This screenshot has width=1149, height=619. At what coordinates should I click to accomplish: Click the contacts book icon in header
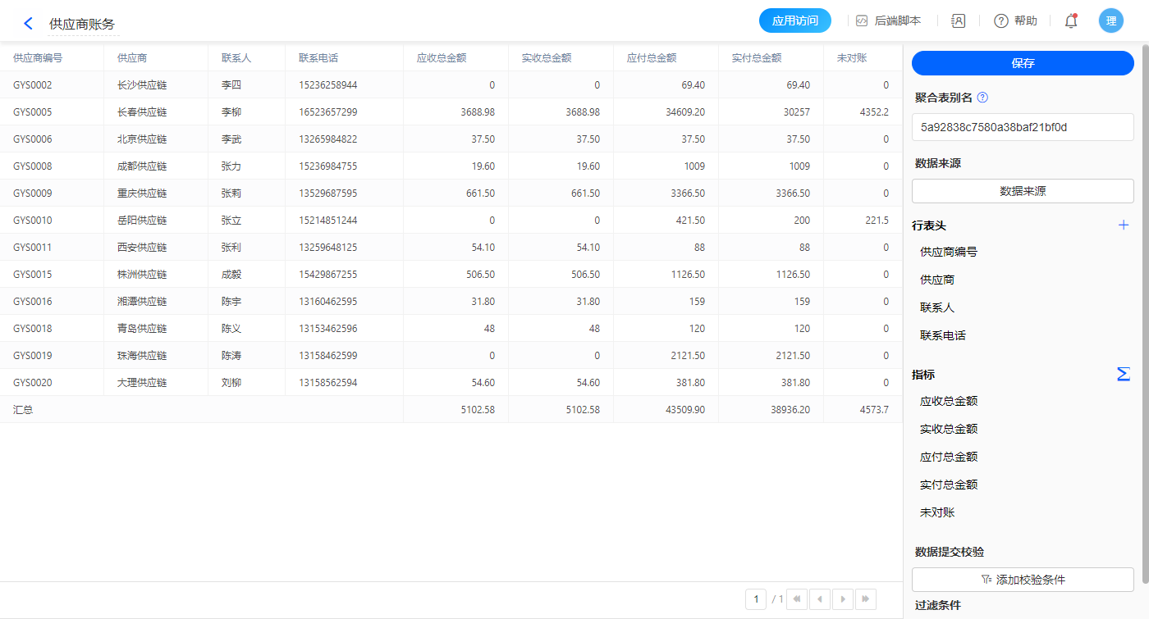click(958, 21)
